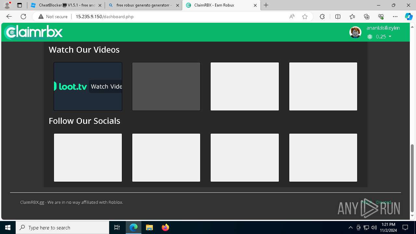The image size is (416, 234).
Task: Open the first Follow Our Socials card
Action: point(88,158)
